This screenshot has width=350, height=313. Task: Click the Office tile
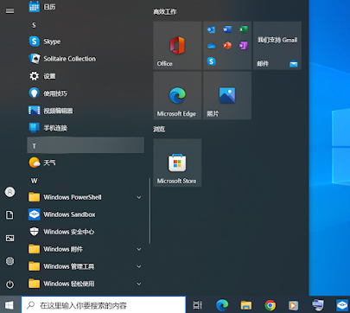[177, 46]
